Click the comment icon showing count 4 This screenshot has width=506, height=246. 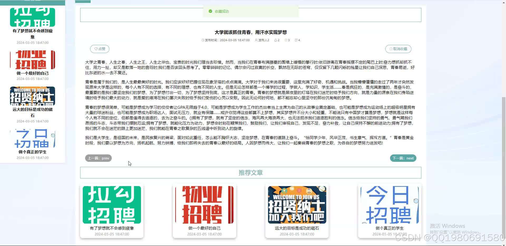tap(296, 40)
